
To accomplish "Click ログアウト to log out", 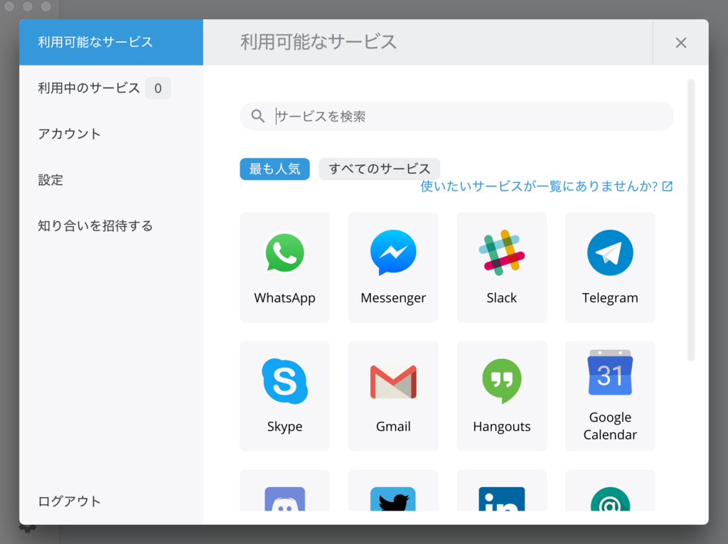I will [69, 501].
